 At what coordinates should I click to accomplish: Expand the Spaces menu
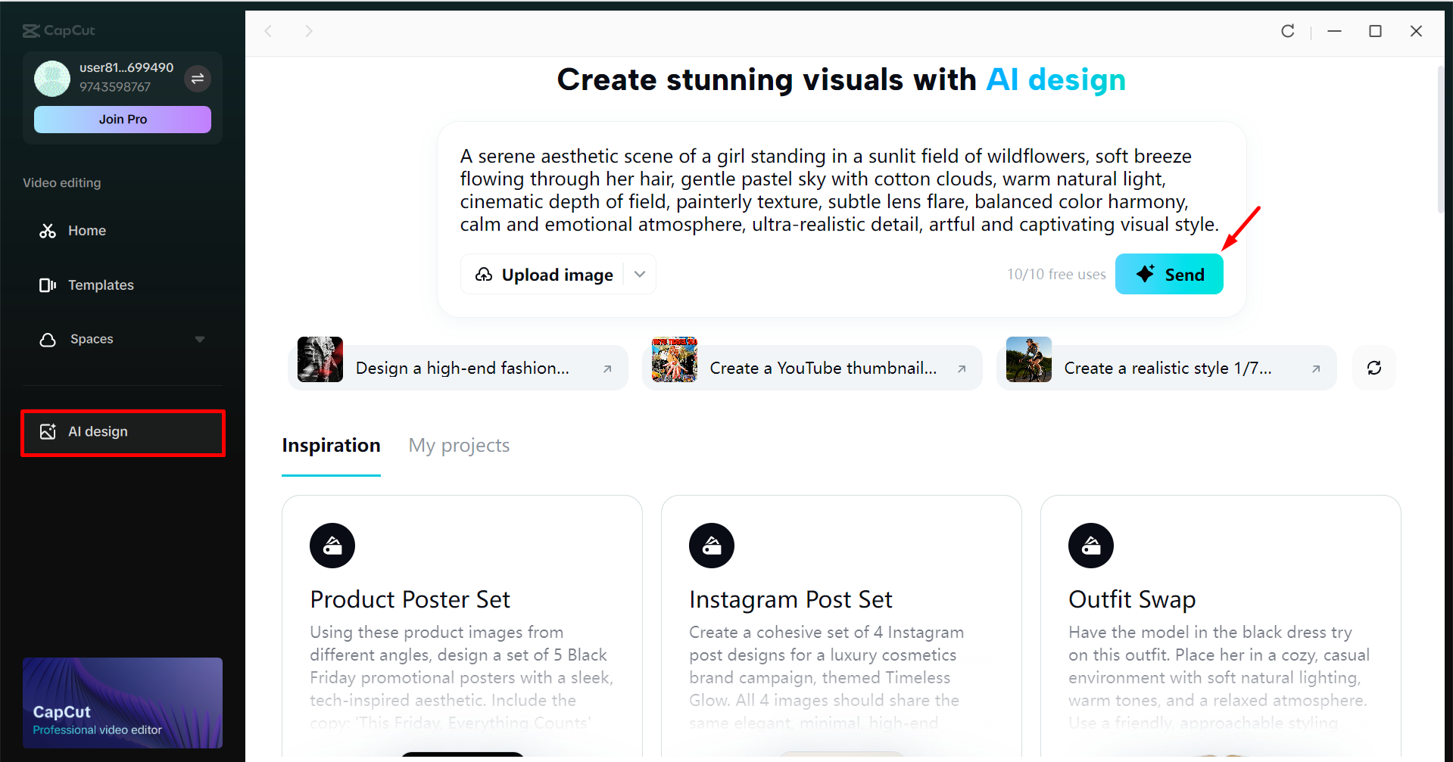pos(199,340)
